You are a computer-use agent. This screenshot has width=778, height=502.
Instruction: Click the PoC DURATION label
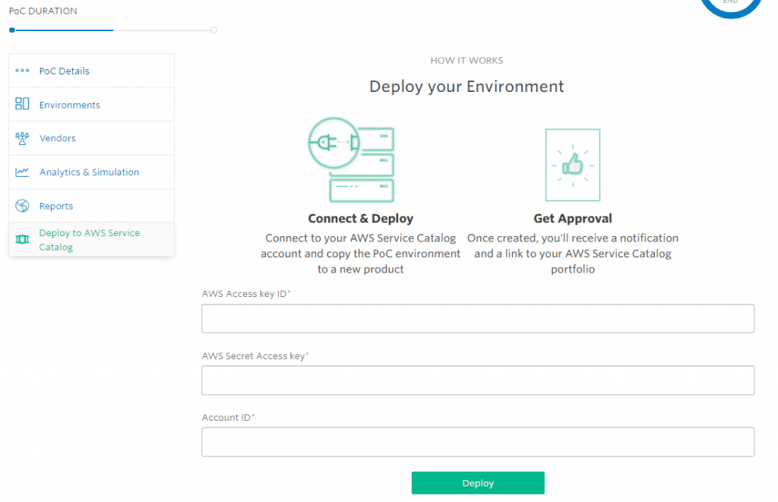point(43,11)
